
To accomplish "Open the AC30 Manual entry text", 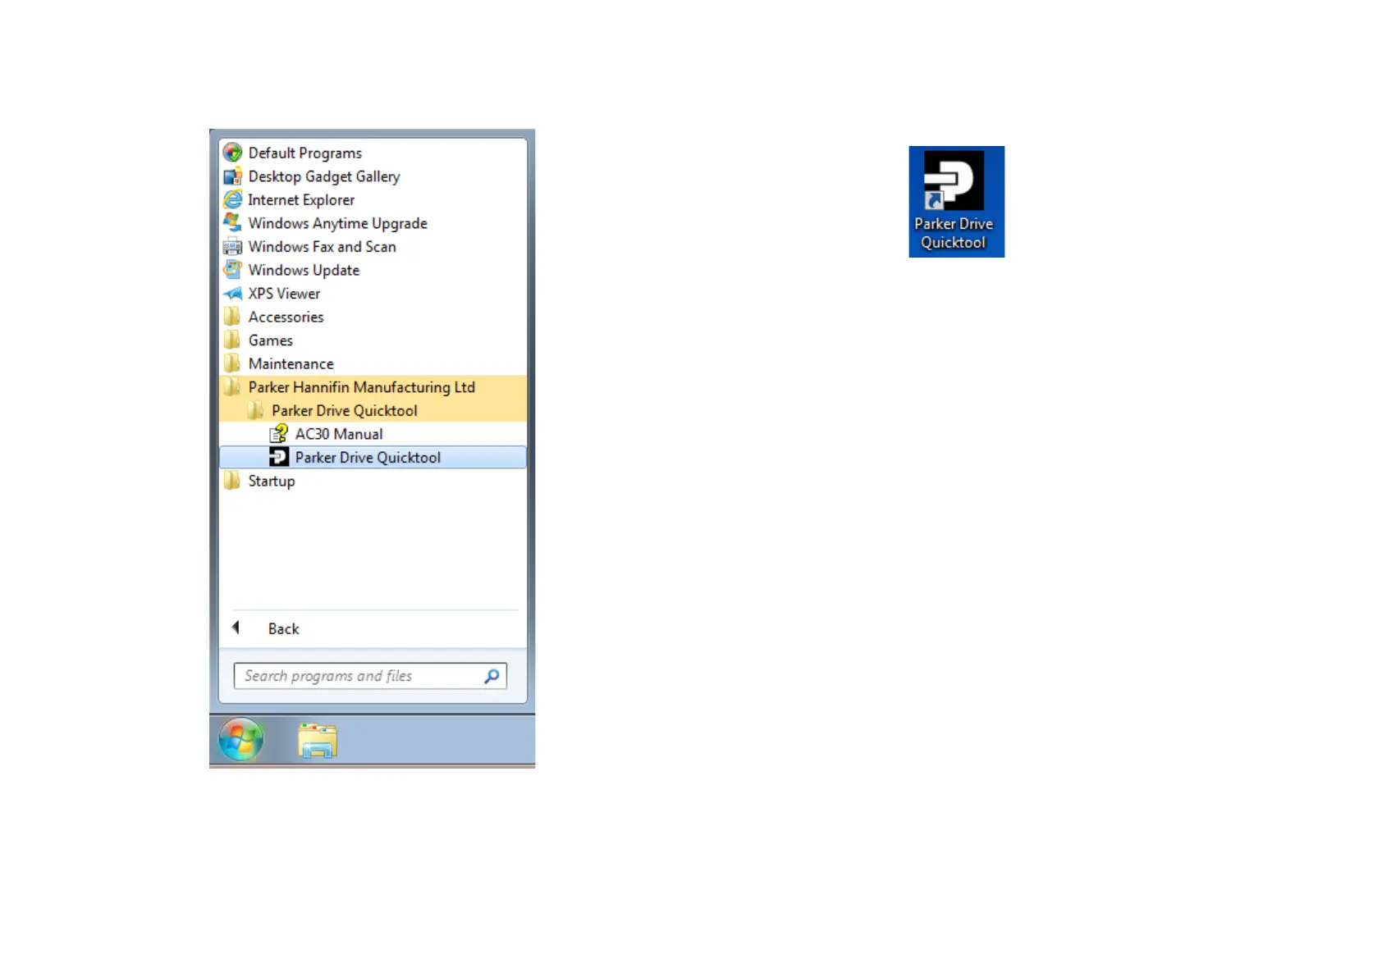I will click(339, 434).
